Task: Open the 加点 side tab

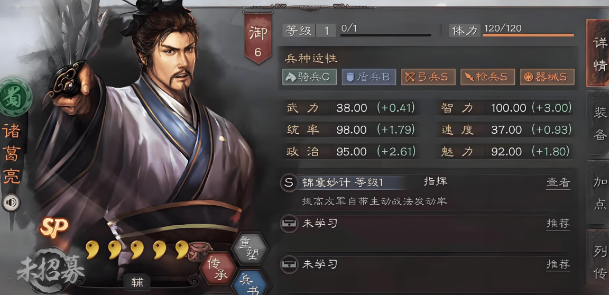Action: 598,192
